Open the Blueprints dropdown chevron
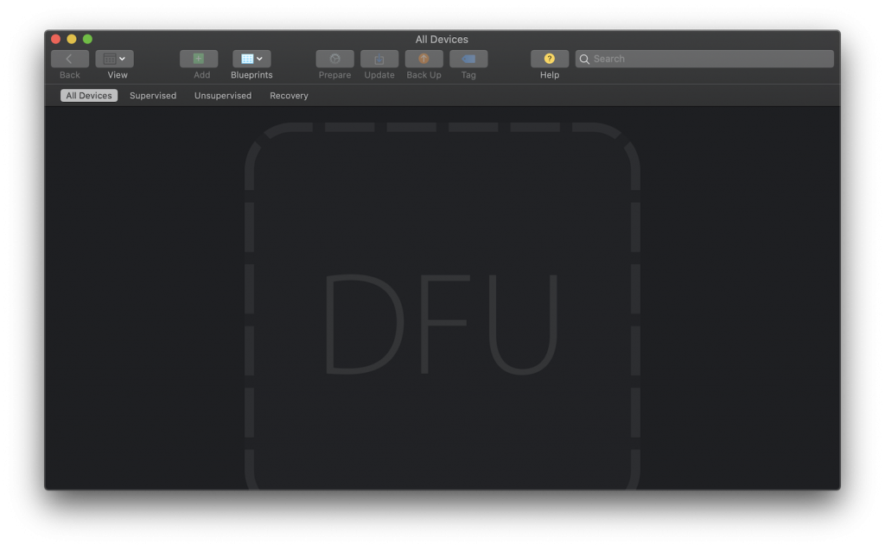The height and width of the screenshot is (549, 885). click(258, 58)
